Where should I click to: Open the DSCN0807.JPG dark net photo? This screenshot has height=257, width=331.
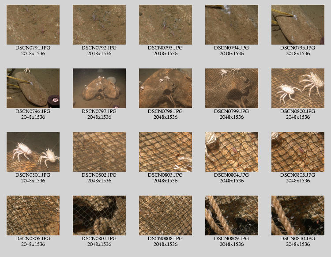[99, 215]
